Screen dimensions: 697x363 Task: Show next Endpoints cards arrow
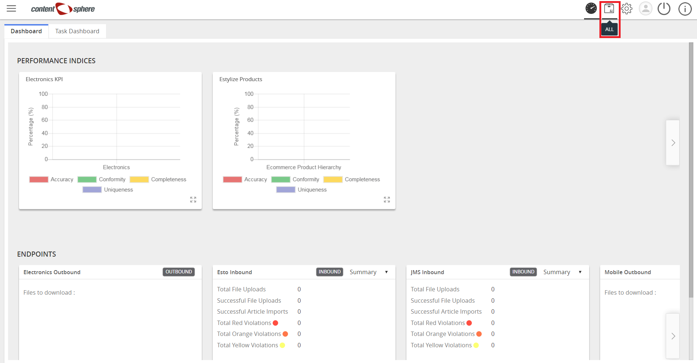(673, 336)
